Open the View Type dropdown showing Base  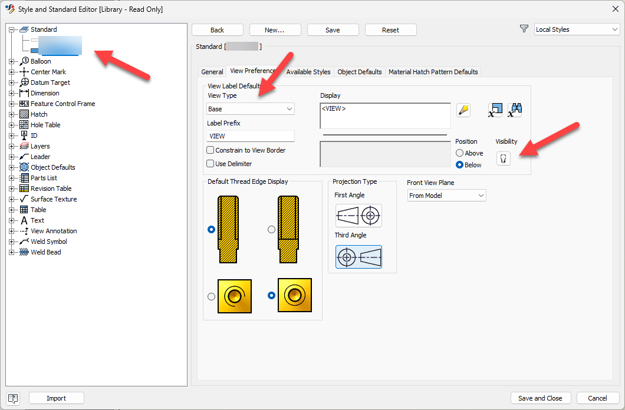tap(250, 108)
